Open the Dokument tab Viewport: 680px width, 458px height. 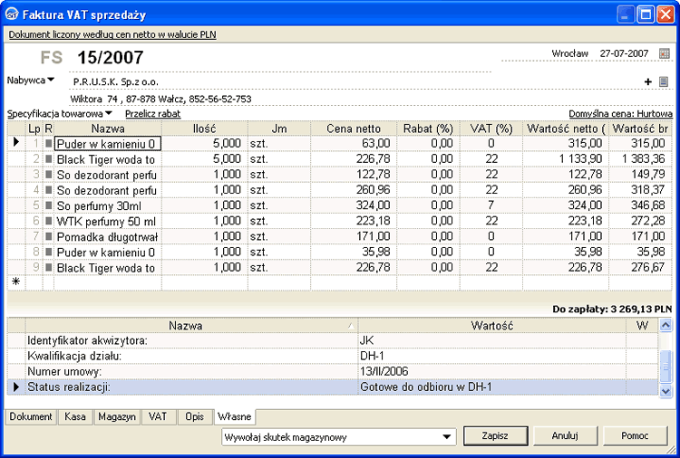coord(31,416)
